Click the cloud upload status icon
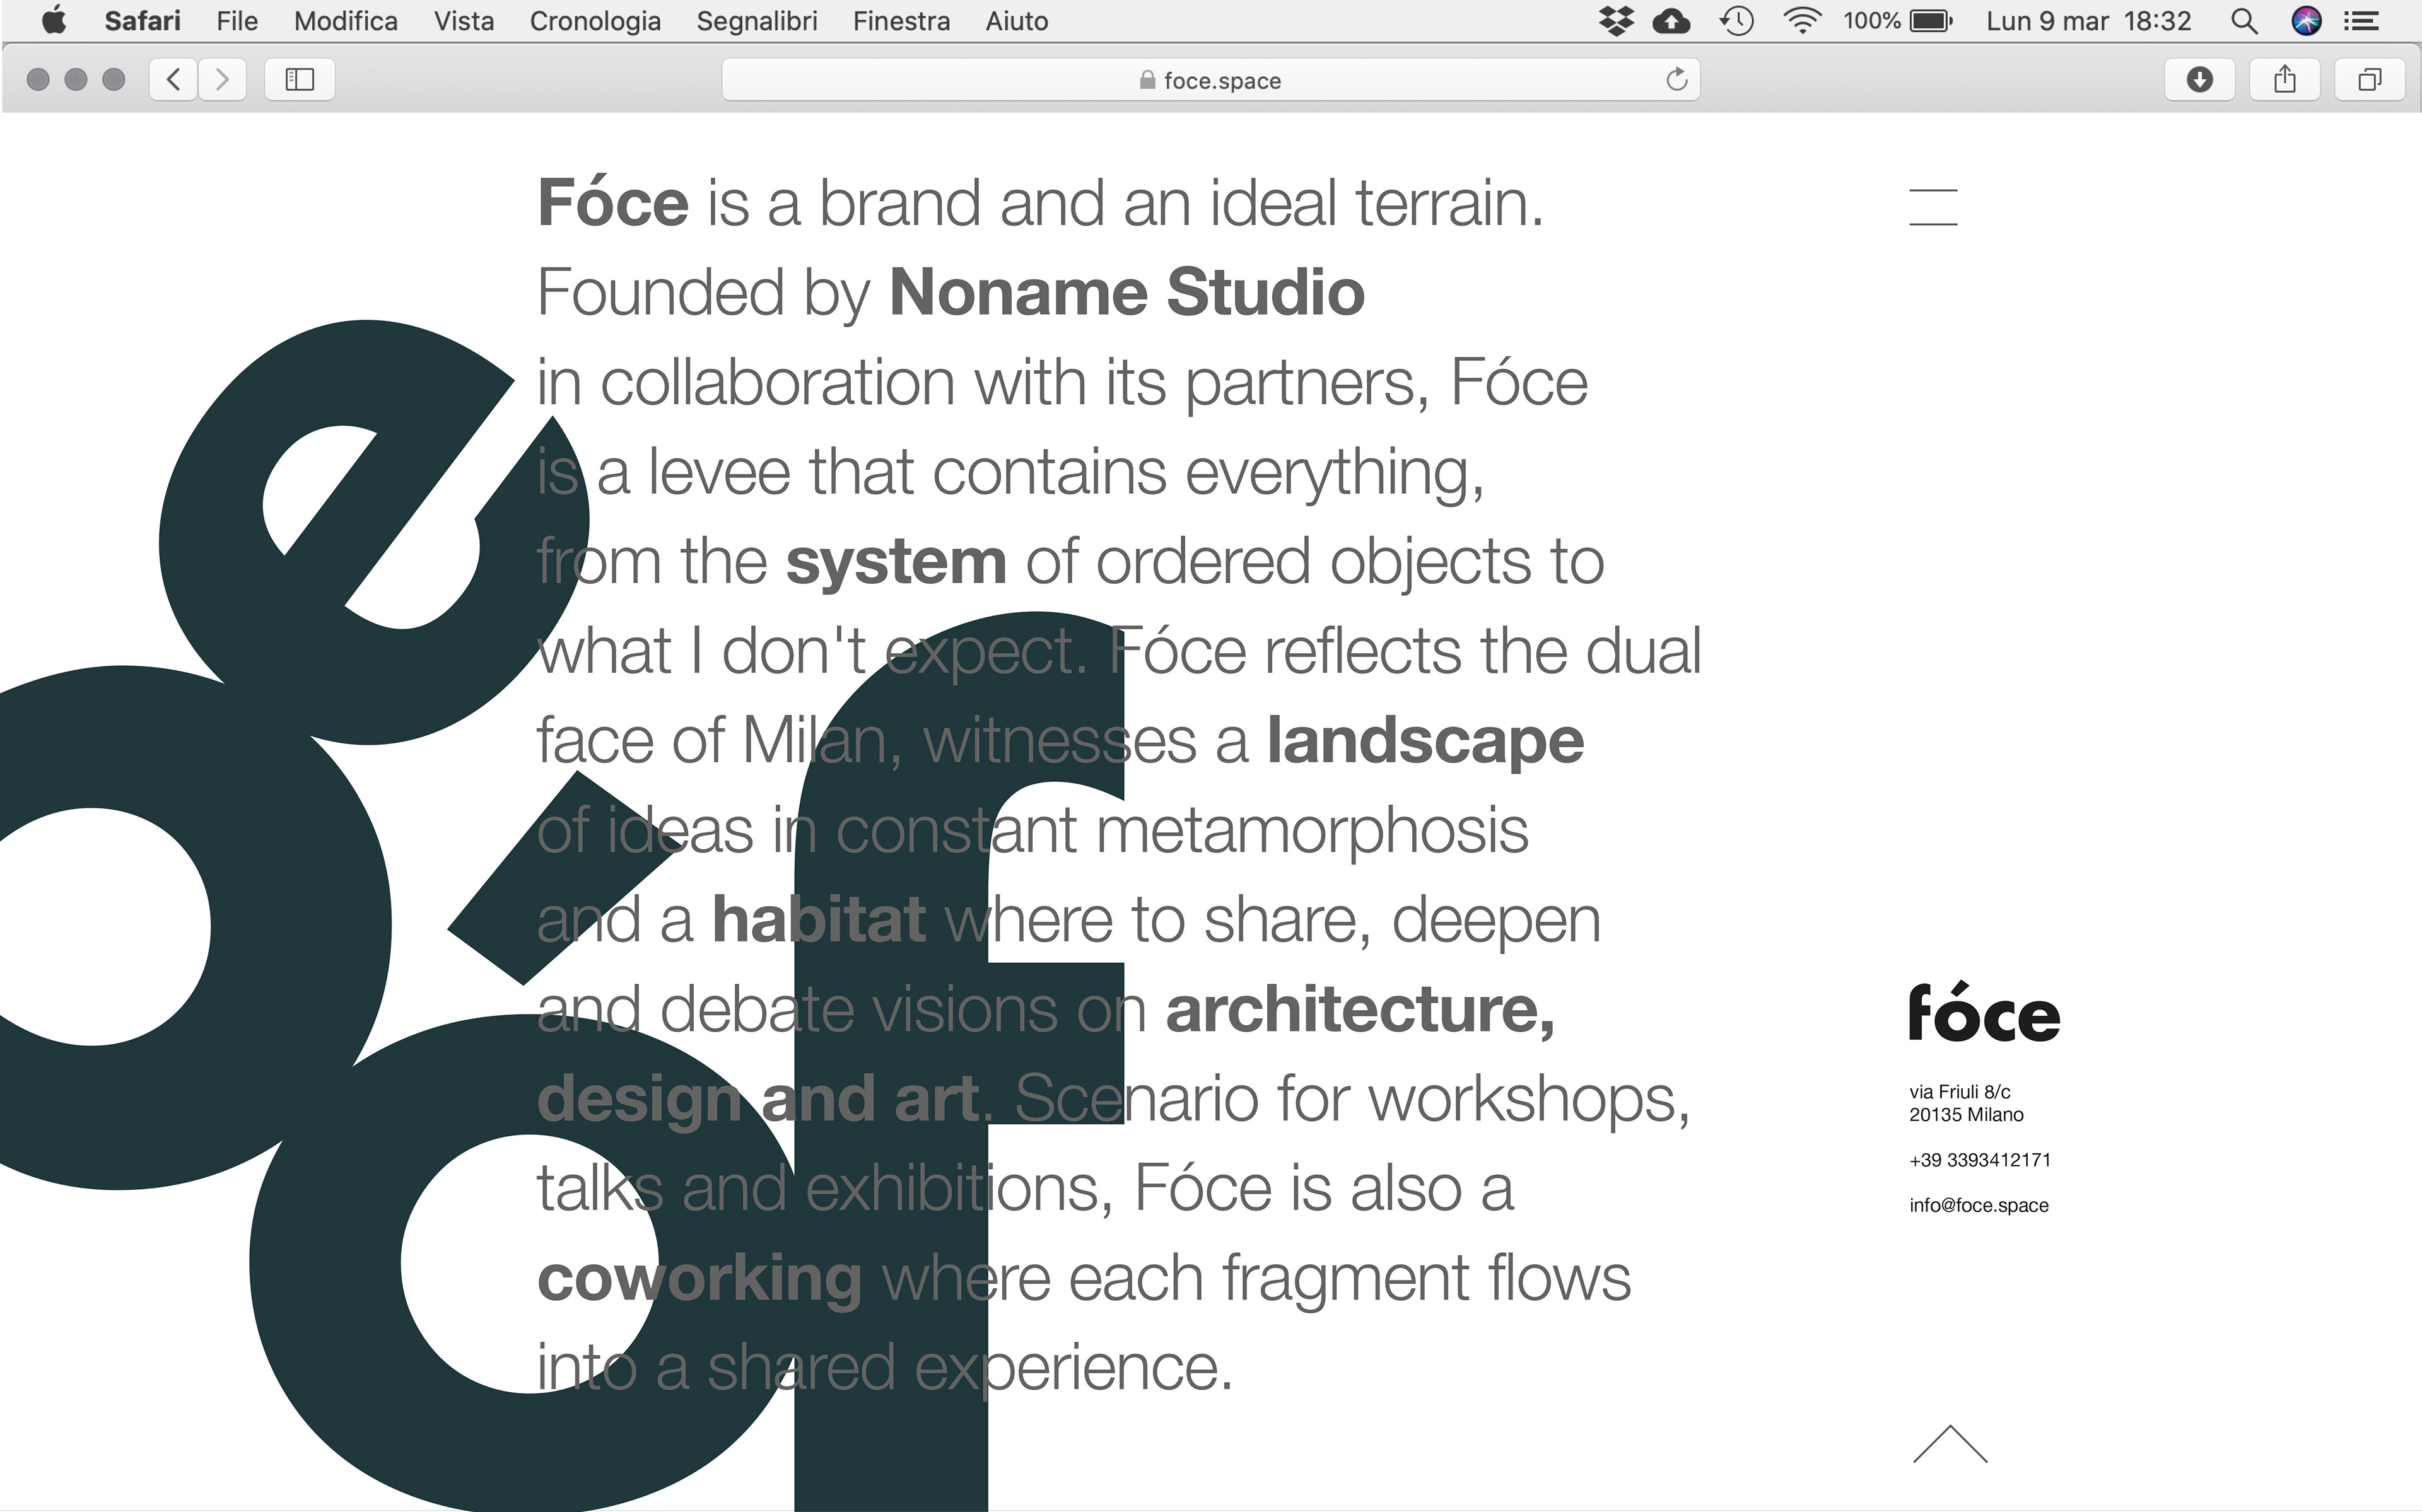Viewport: 2422px width, 1512px height. [x=1672, y=21]
